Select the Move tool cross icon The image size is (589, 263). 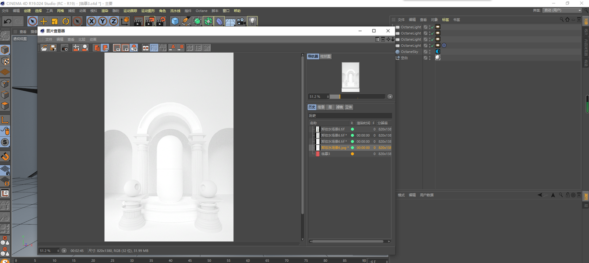click(x=43, y=21)
